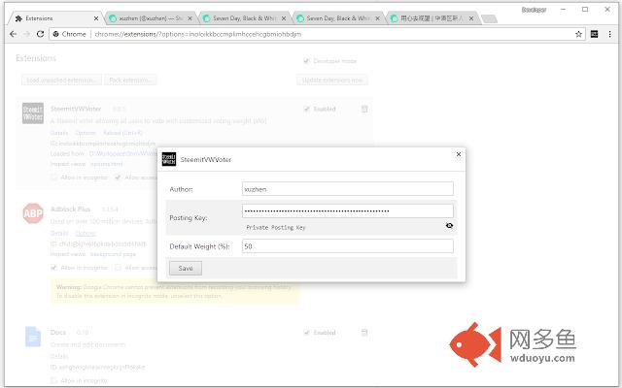This screenshot has height=388, width=622.
Task: Open the SteemitVWVoter Details link
Action: [x=59, y=133]
